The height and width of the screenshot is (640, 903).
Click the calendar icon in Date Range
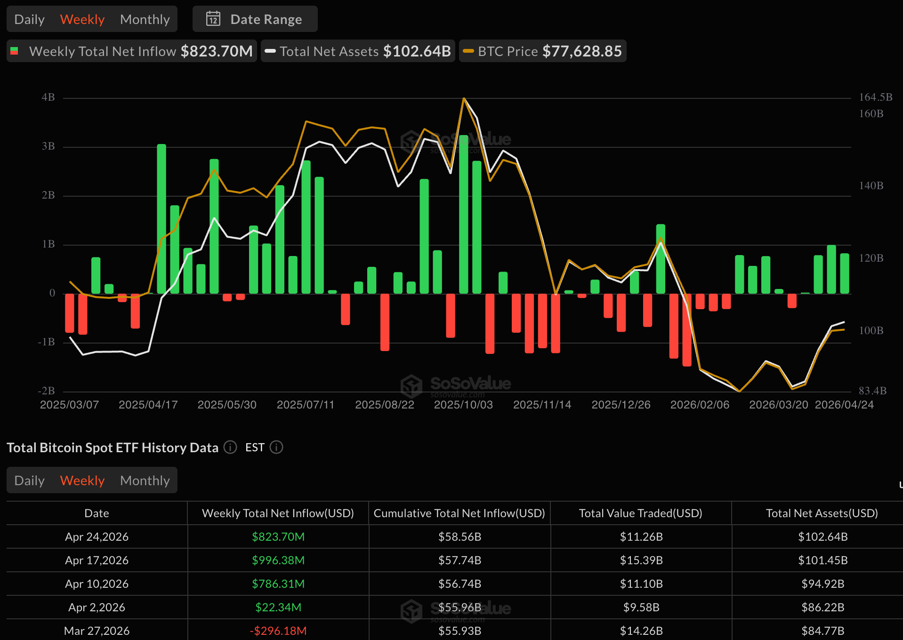[x=213, y=19]
